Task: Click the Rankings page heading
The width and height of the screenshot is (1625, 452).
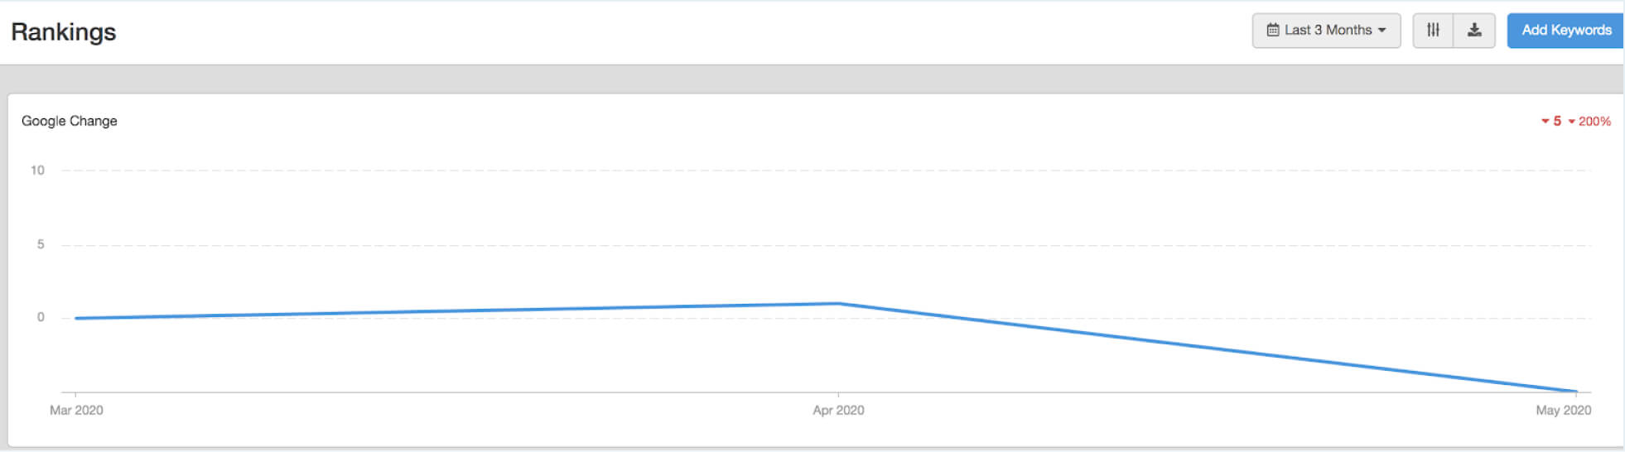Action: 64,32
